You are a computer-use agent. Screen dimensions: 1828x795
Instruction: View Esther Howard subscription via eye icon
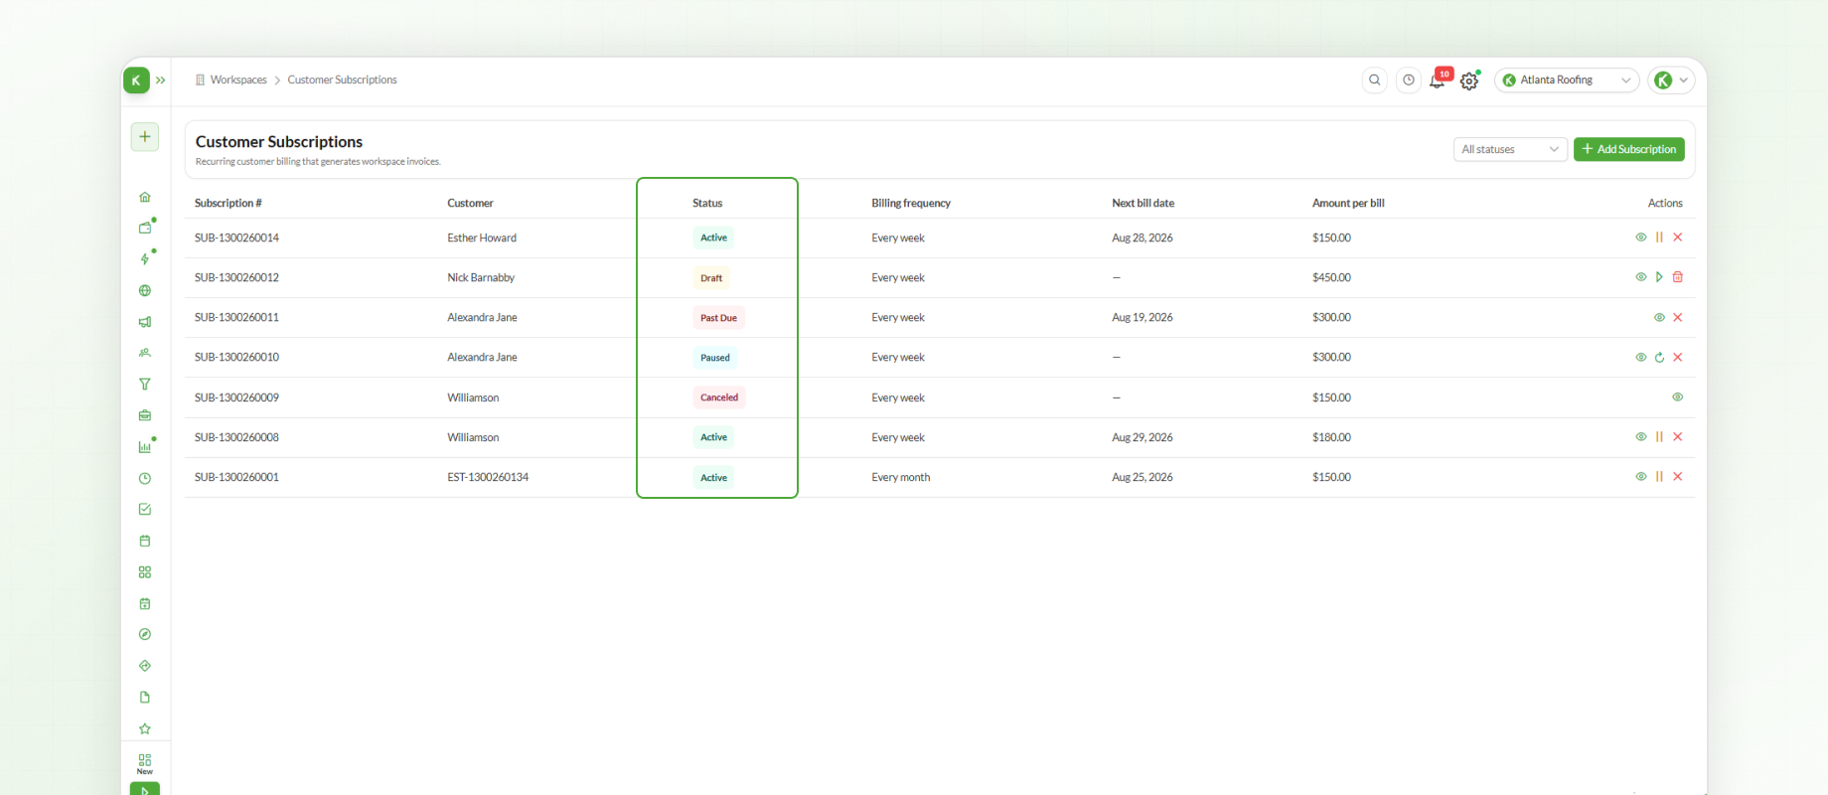[1641, 238]
